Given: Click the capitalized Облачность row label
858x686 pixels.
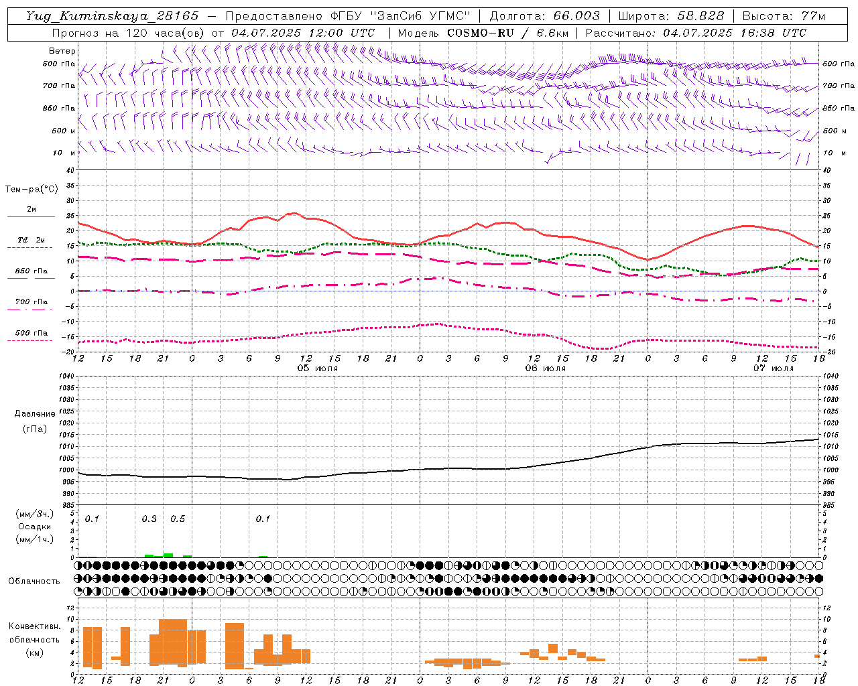Looking at the screenshot, I should pyautogui.click(x=34, y=581).
